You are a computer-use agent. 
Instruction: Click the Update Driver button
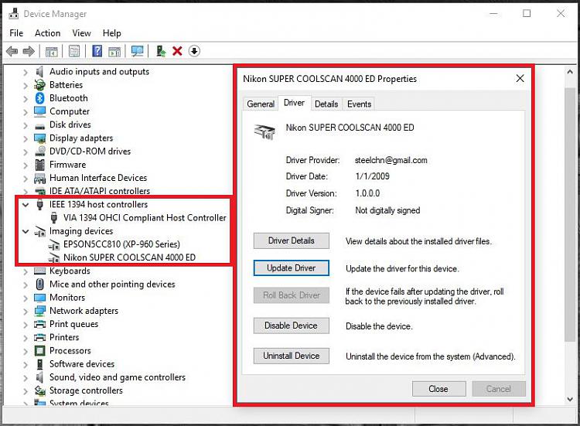[x=291, y=268]
